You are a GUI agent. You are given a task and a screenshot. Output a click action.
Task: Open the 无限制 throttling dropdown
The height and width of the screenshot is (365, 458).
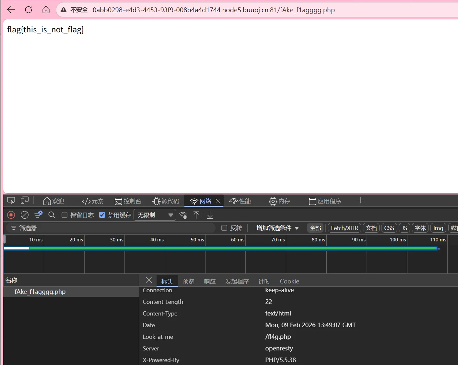(x=155, y=215)
